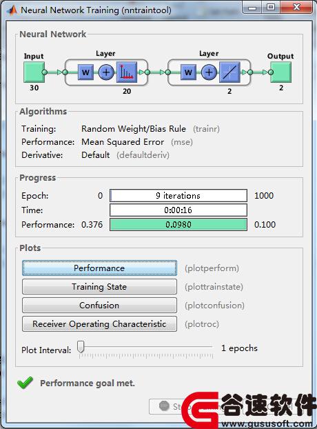This screenshot has height=429, width=317.
Task: Click the '(plotconfusion)' label
Action: click(214, 306)
